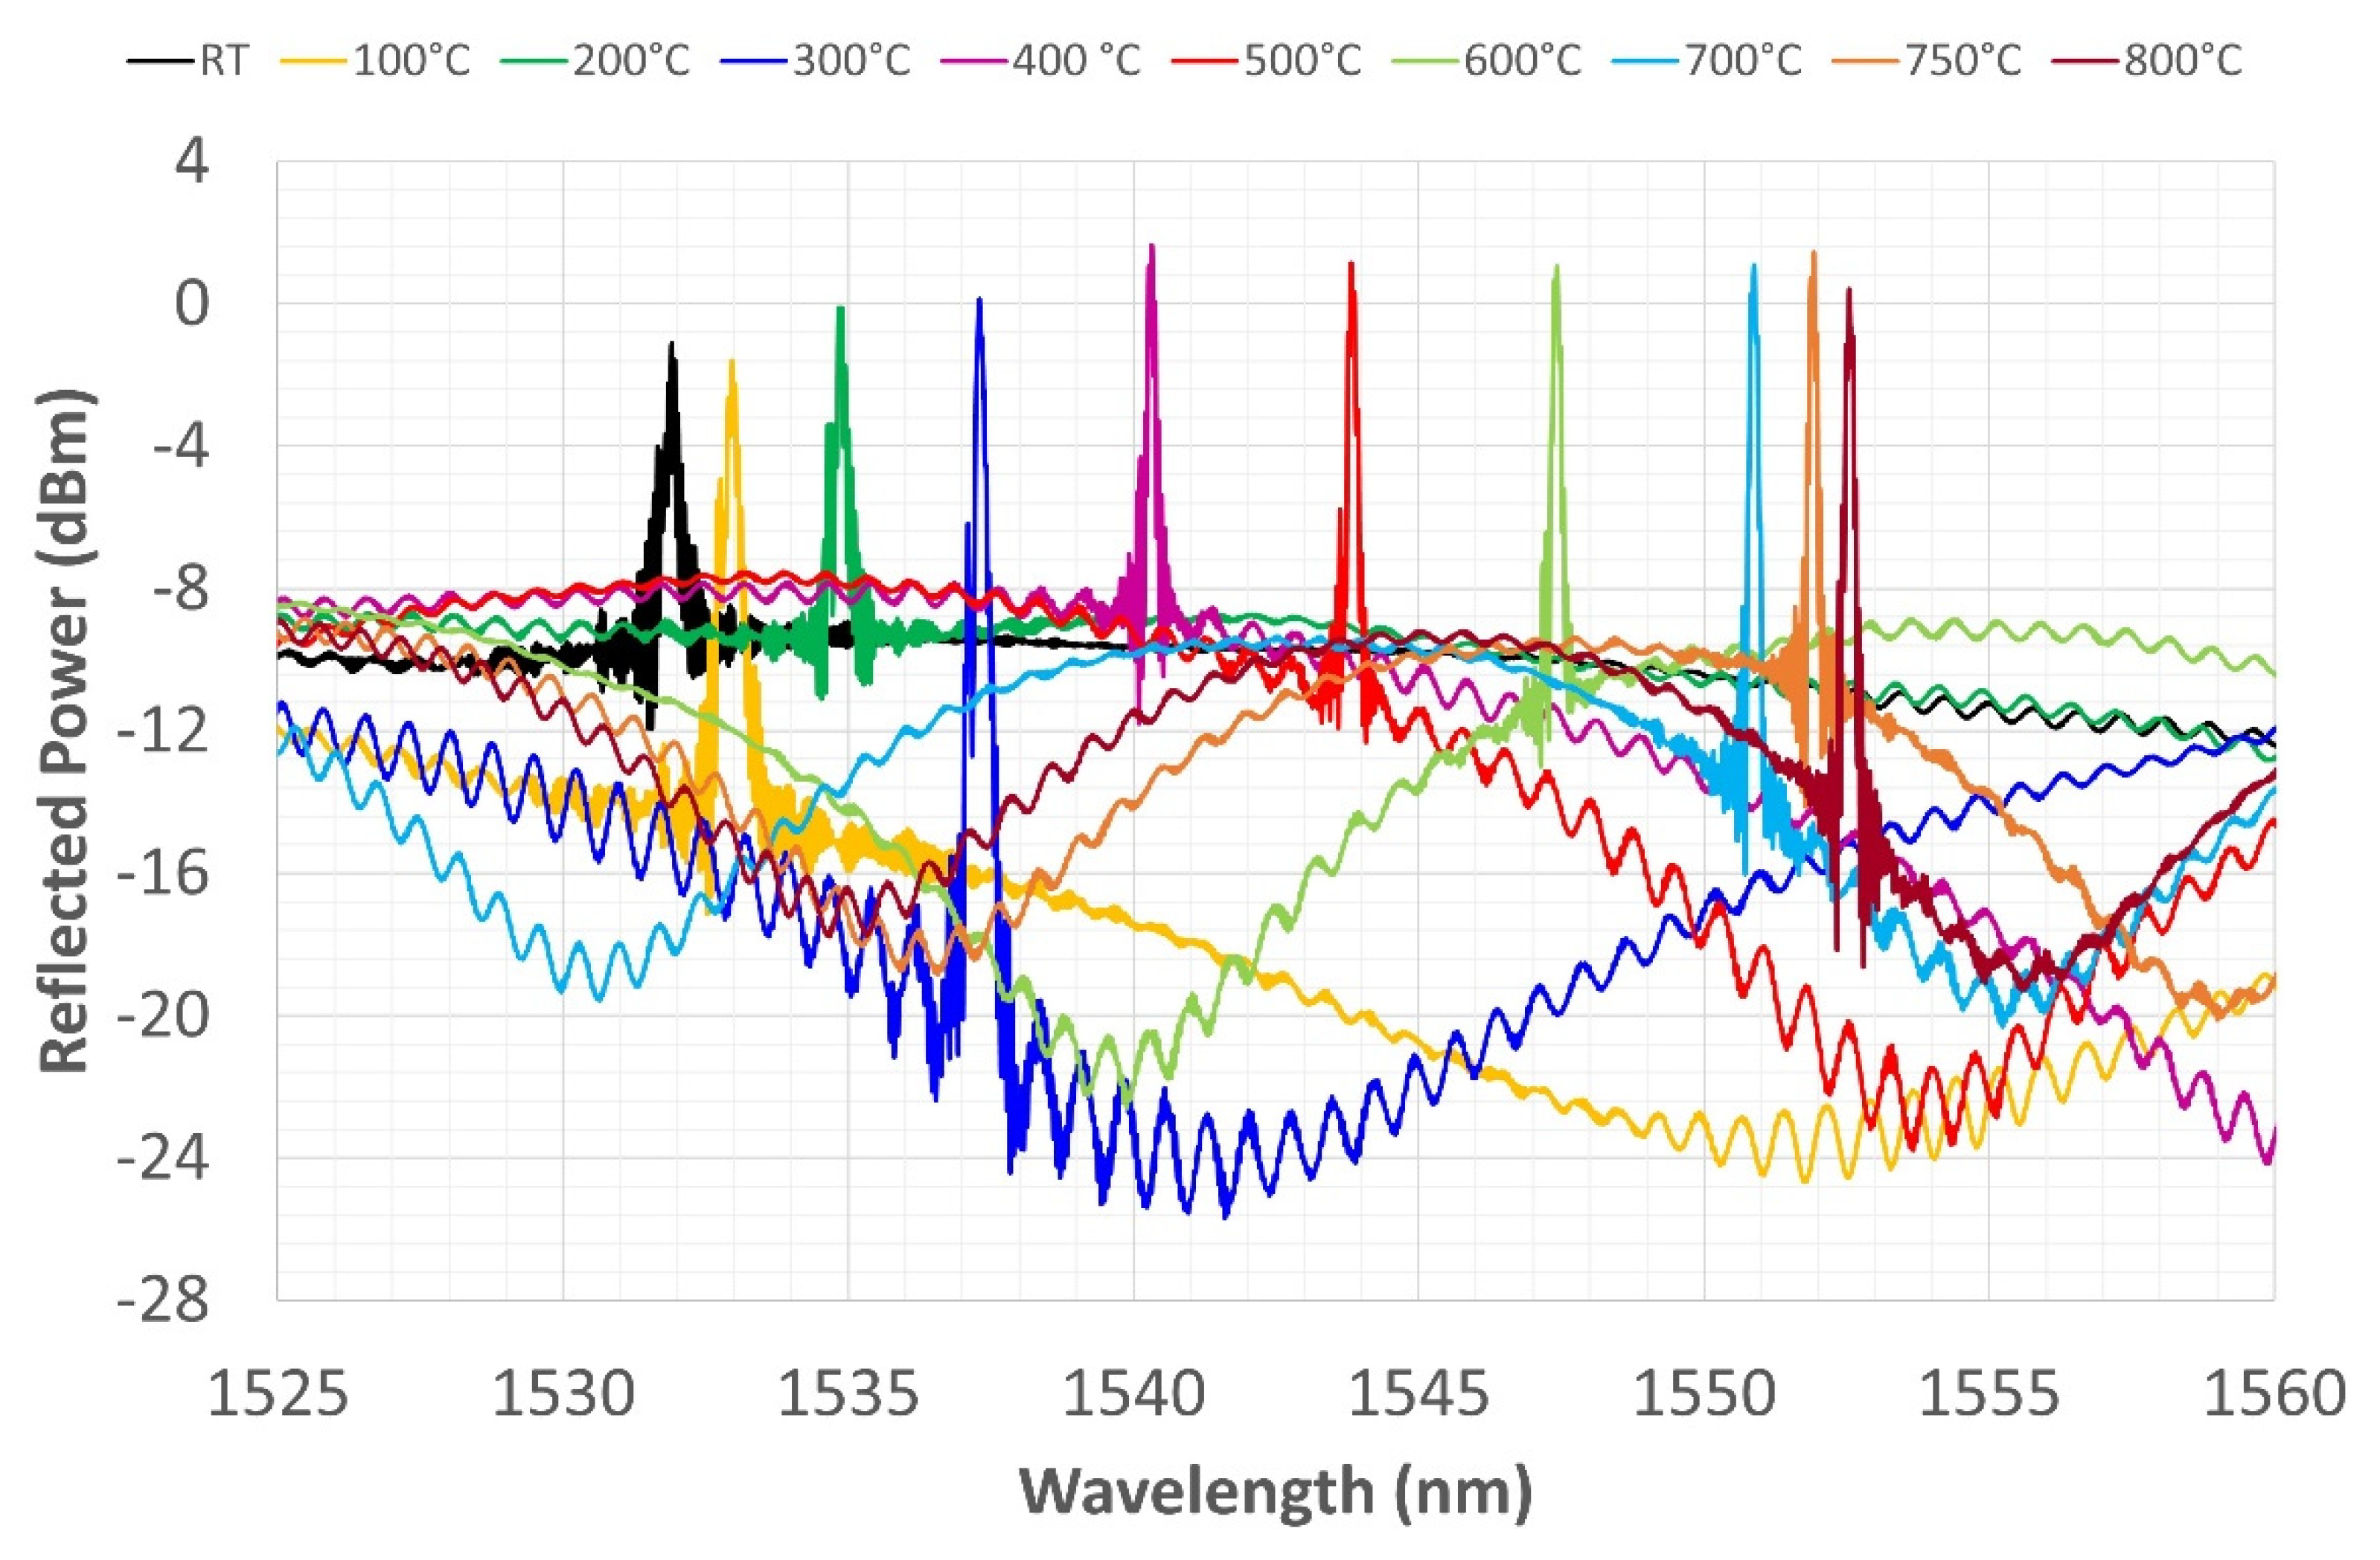Click the 100°C legend entry
The image size is (2380, 1560).
(411, 62)
